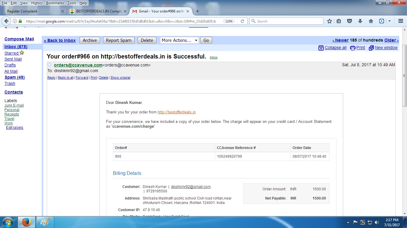
Task: Go to Older message
Action: click(x=391, y=40)
